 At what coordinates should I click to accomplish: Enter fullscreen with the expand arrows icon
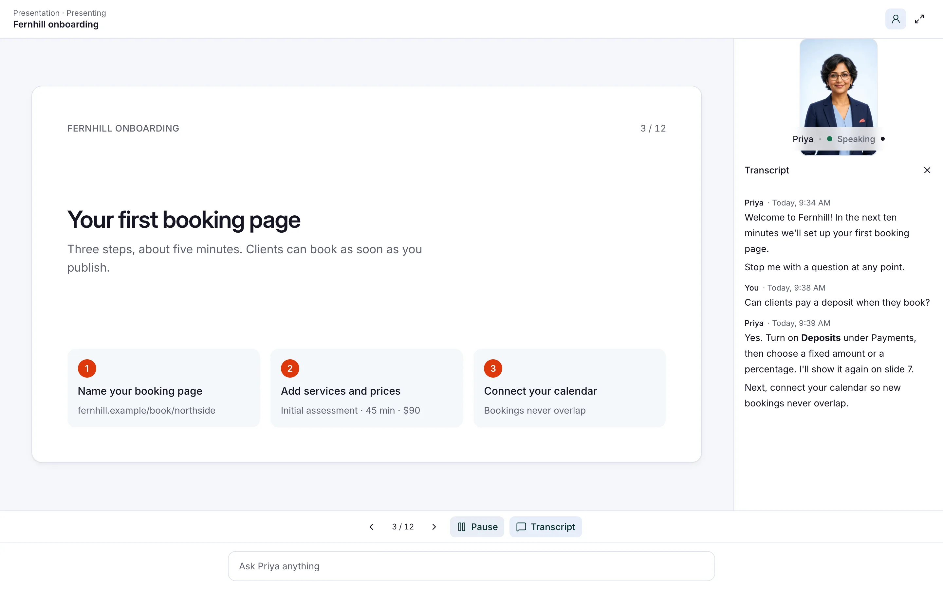pos(919,19)
